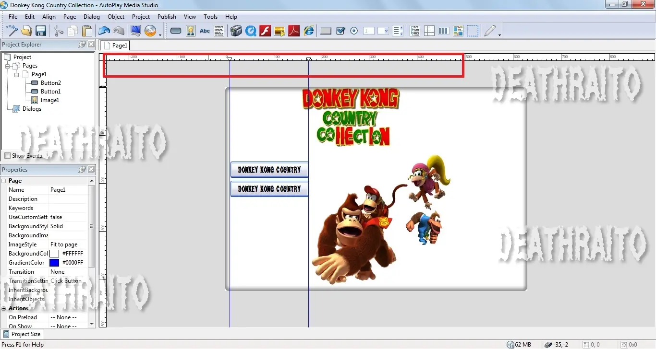Collapse the Pages node in Project Explorer
Image resolution: width=656 pixels, height=349 pixels.
pyautogui.click(x=7, y=66)
